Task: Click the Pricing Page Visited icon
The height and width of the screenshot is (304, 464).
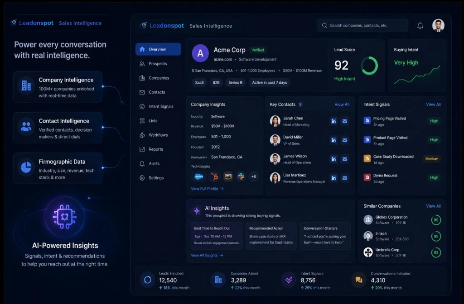Action: click(x=367, y=120)
